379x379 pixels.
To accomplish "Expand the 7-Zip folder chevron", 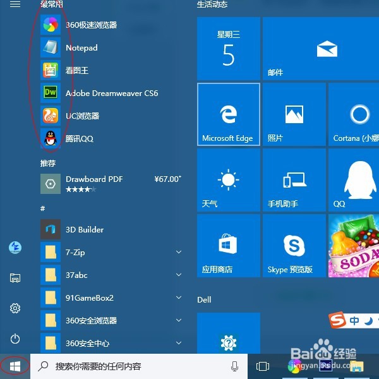I will (x=179, y=252).
